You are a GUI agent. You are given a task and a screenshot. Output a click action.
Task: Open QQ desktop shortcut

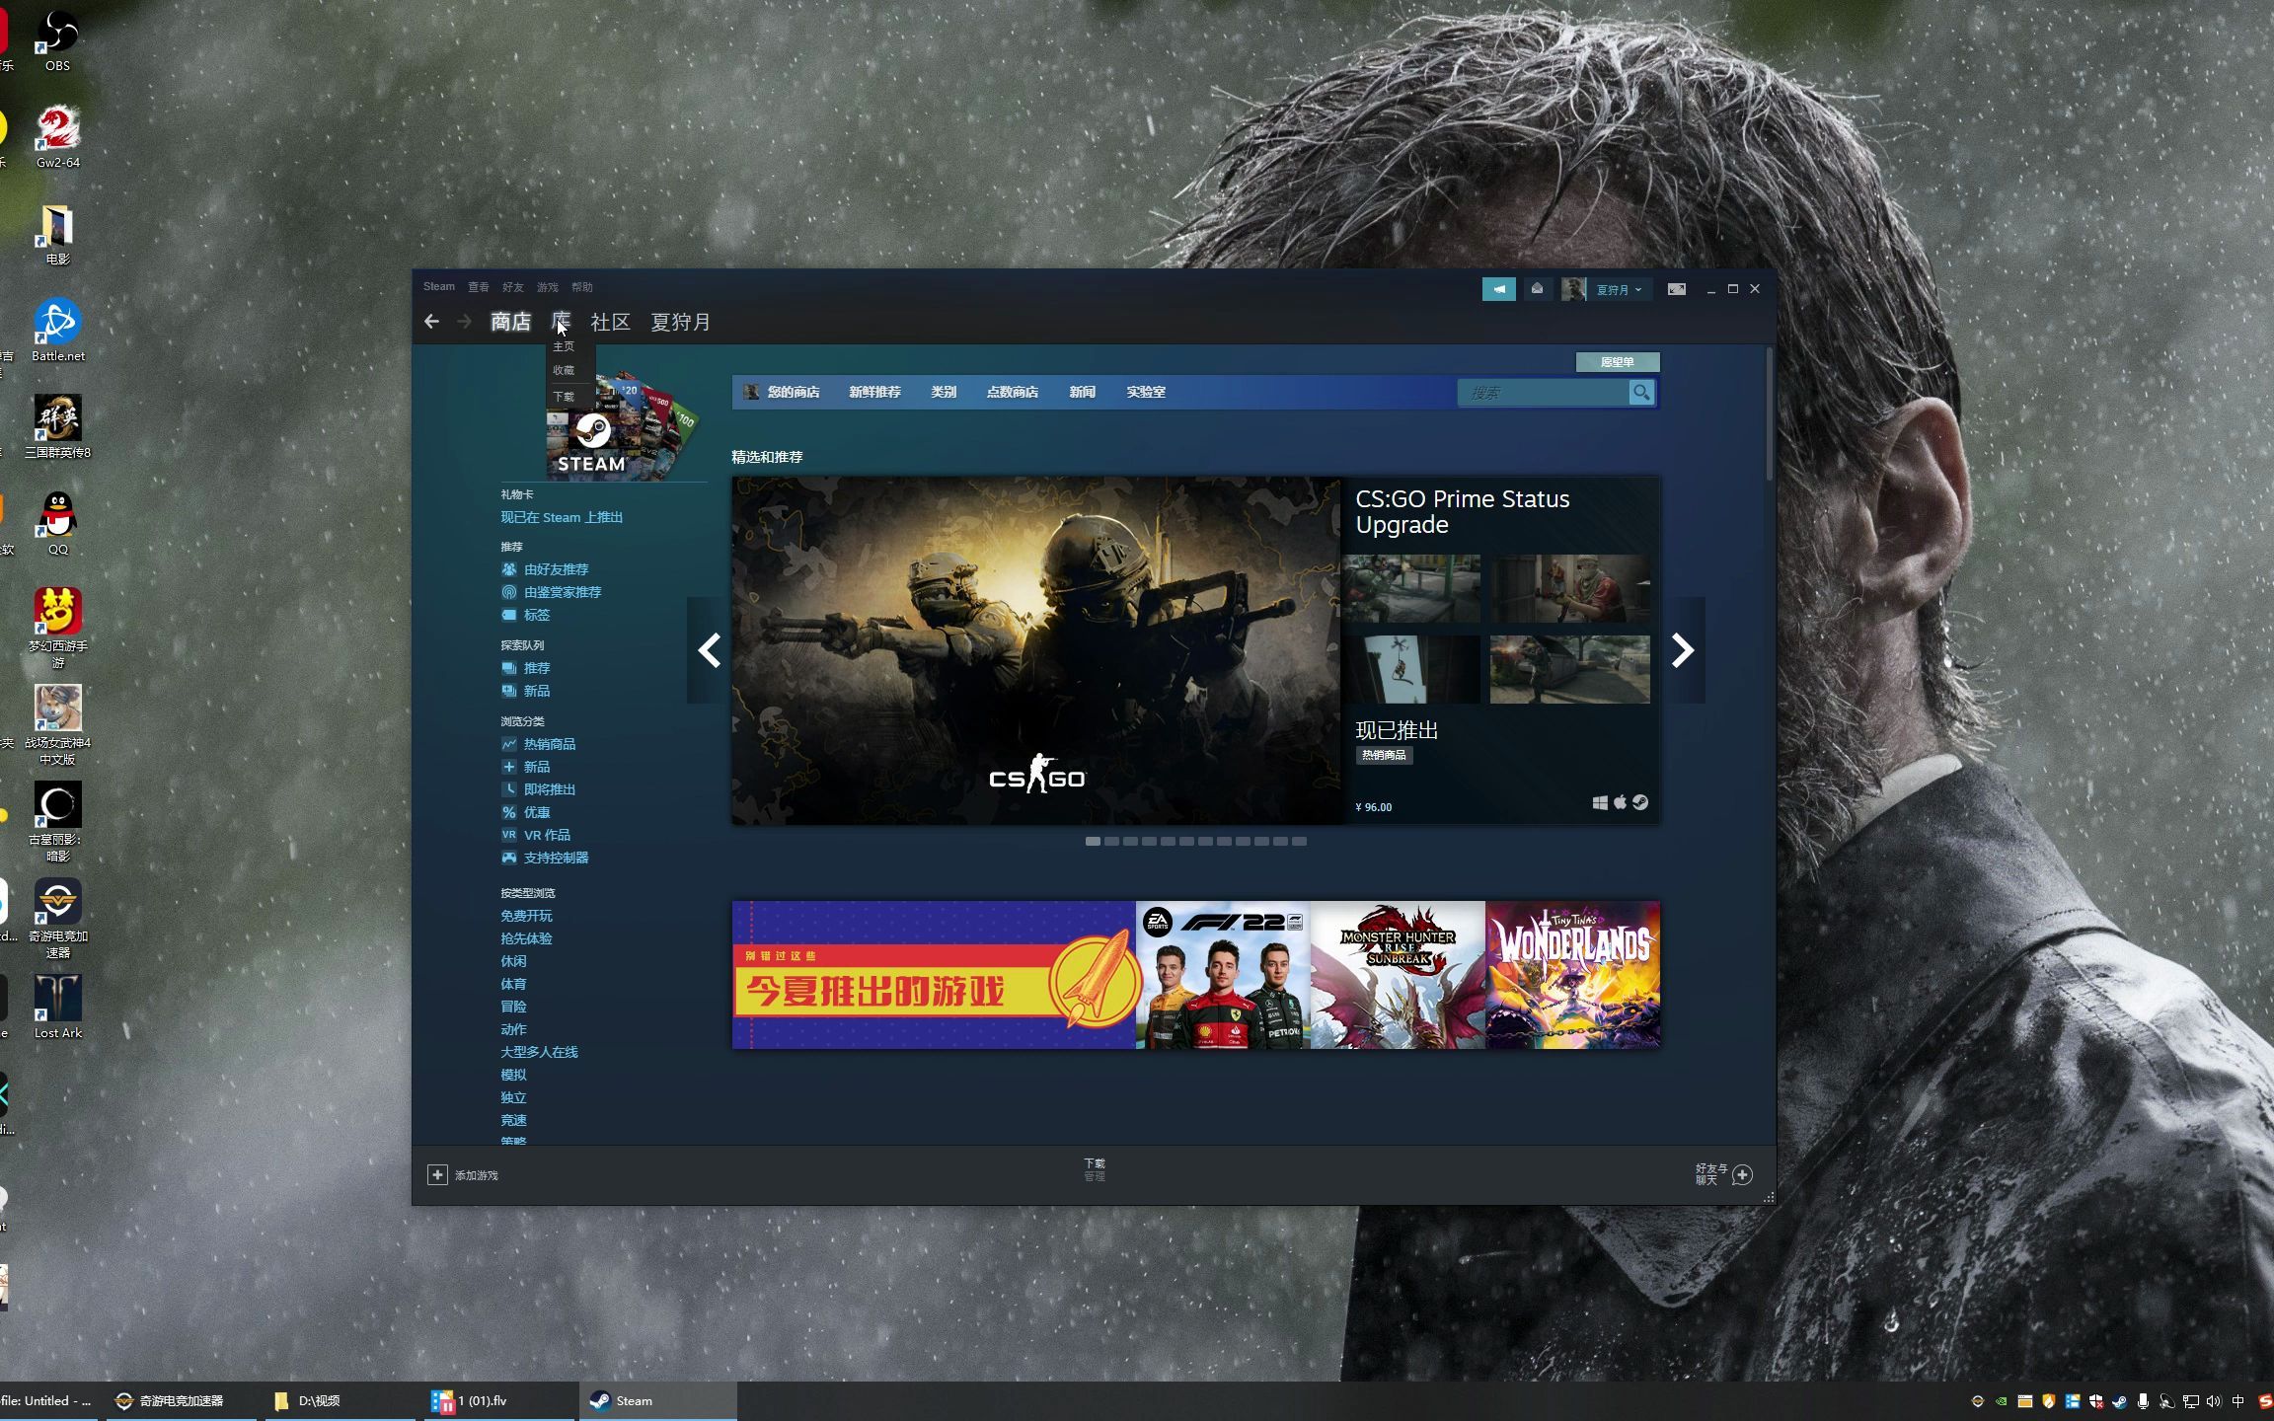57,524
